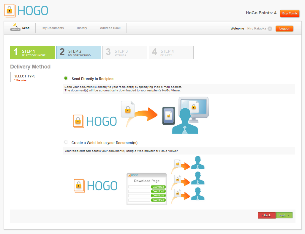305x234 pixels.
Task: Click the HoGo logo in the header
Action: click(x=26, y=10)
